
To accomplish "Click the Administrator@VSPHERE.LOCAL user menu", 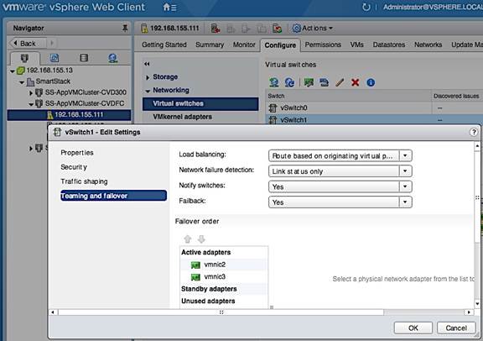I will 433,7.
